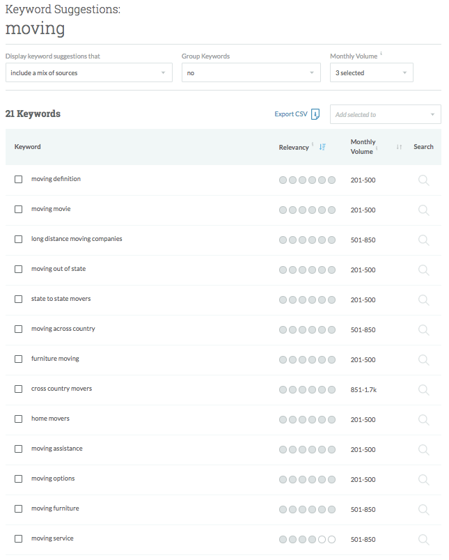Open search for moving options row

(x=424, y=480)
